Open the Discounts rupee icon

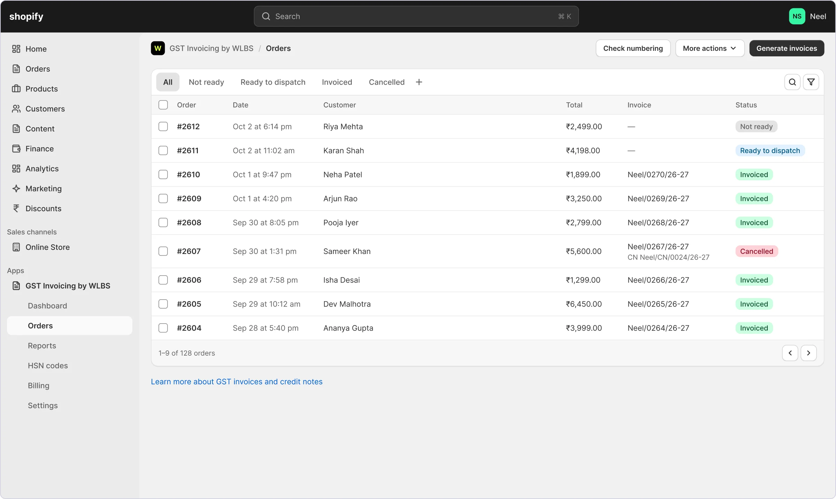[x=16, y=208]
